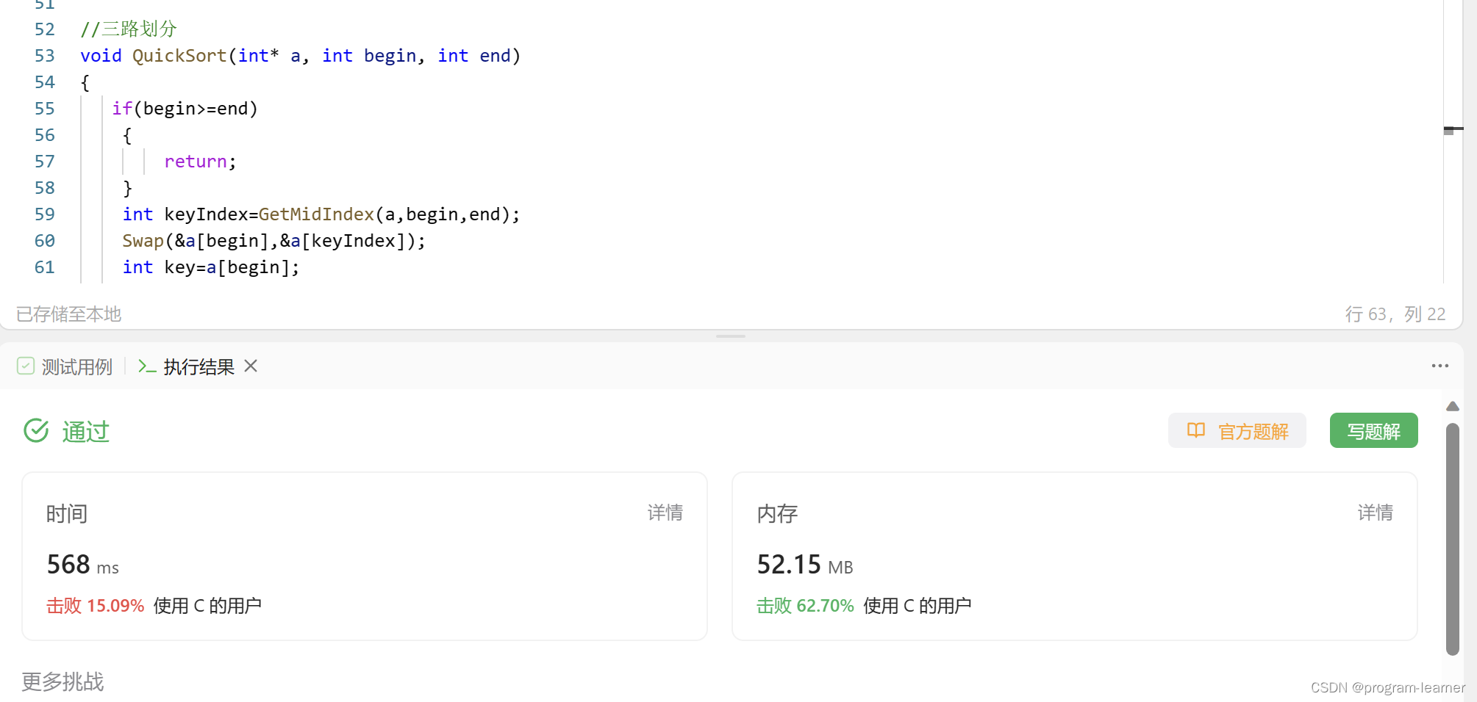This screenshot has height=702, width=1477.
Task: Click the 官方题解 button
Action: click(1237, 431)
